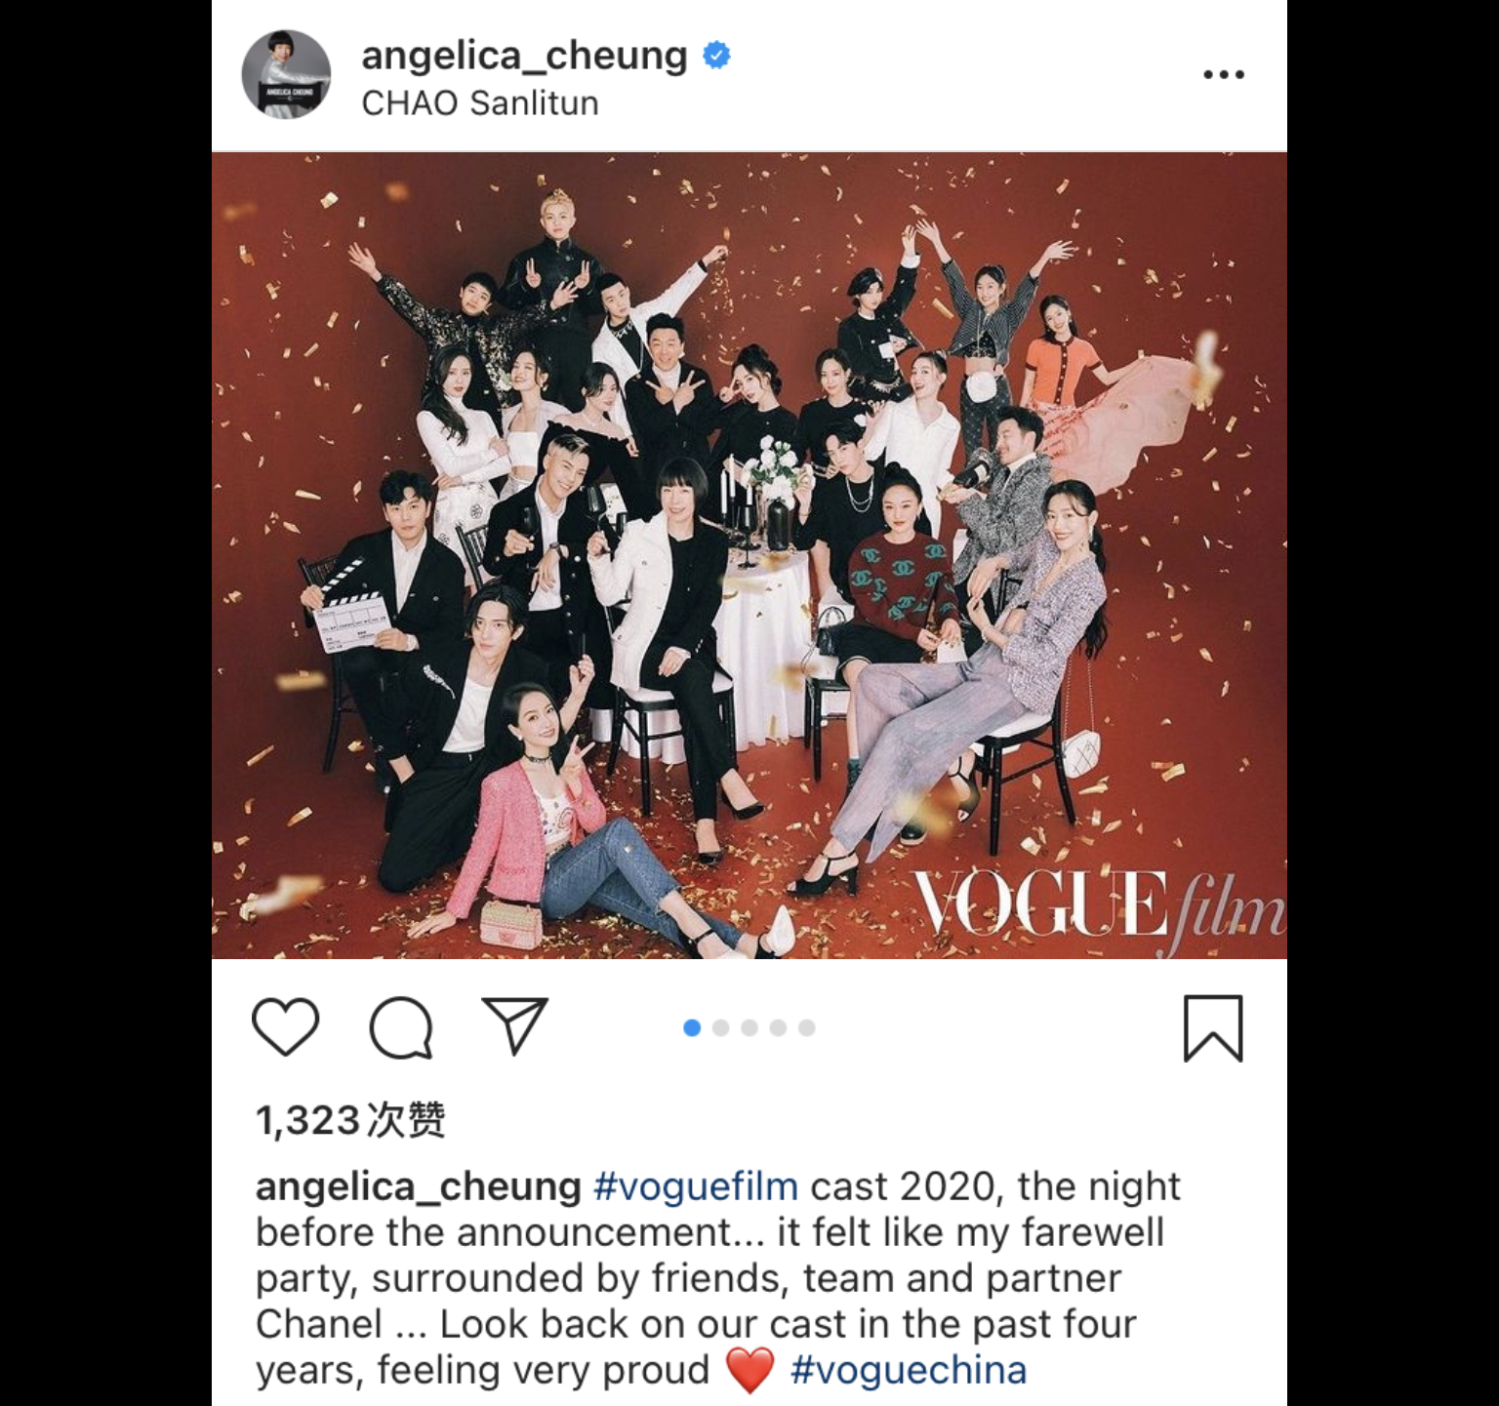Jump to the fourth carousel dot
1499x1406 pixels.
pos(778,1027)
